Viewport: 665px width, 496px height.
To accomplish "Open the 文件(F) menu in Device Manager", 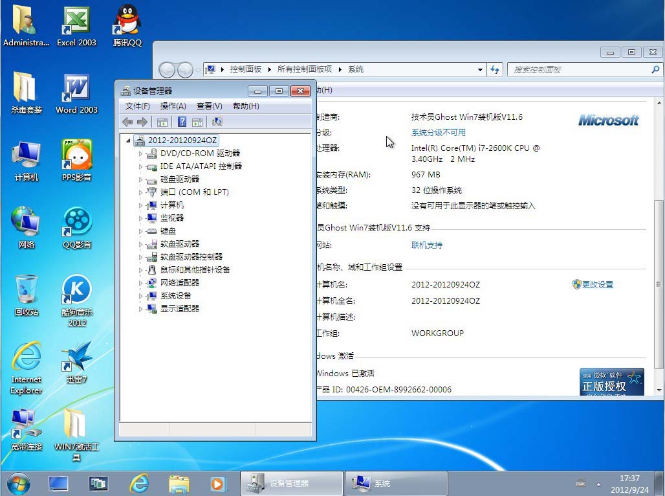I will 137,106.
